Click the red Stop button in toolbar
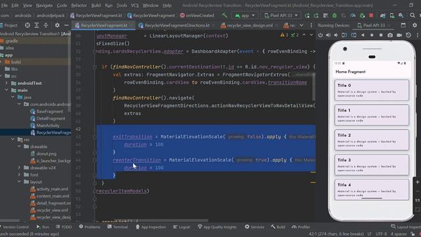The width and height of the screenshot is (421, 237). 371,16
